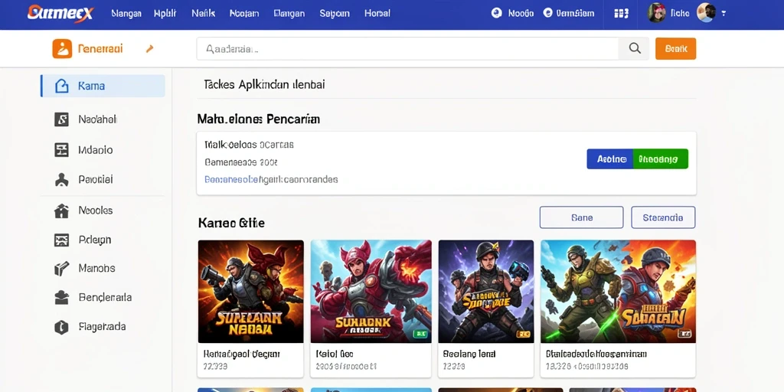Open the Nplir menu item
784x392 pixels.
(x=165, y=14)
